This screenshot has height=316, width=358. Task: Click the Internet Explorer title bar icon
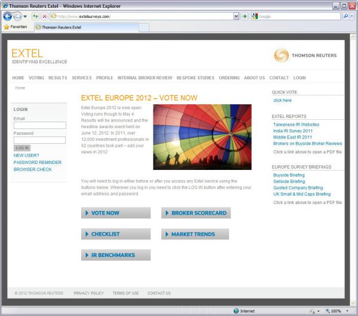[x=5, y=6]
